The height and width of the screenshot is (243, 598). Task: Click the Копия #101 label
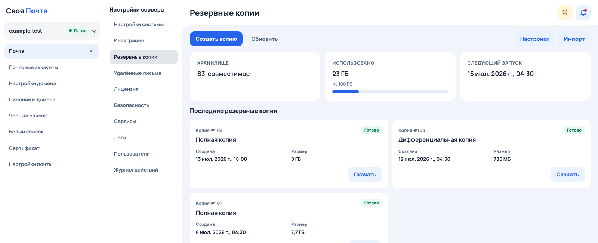[x=209, y=203]
